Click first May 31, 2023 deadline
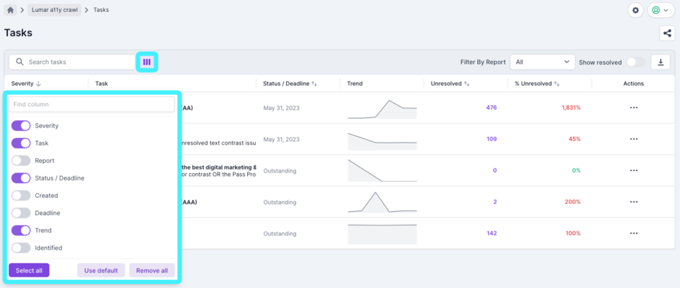 (x=281, y=108)
